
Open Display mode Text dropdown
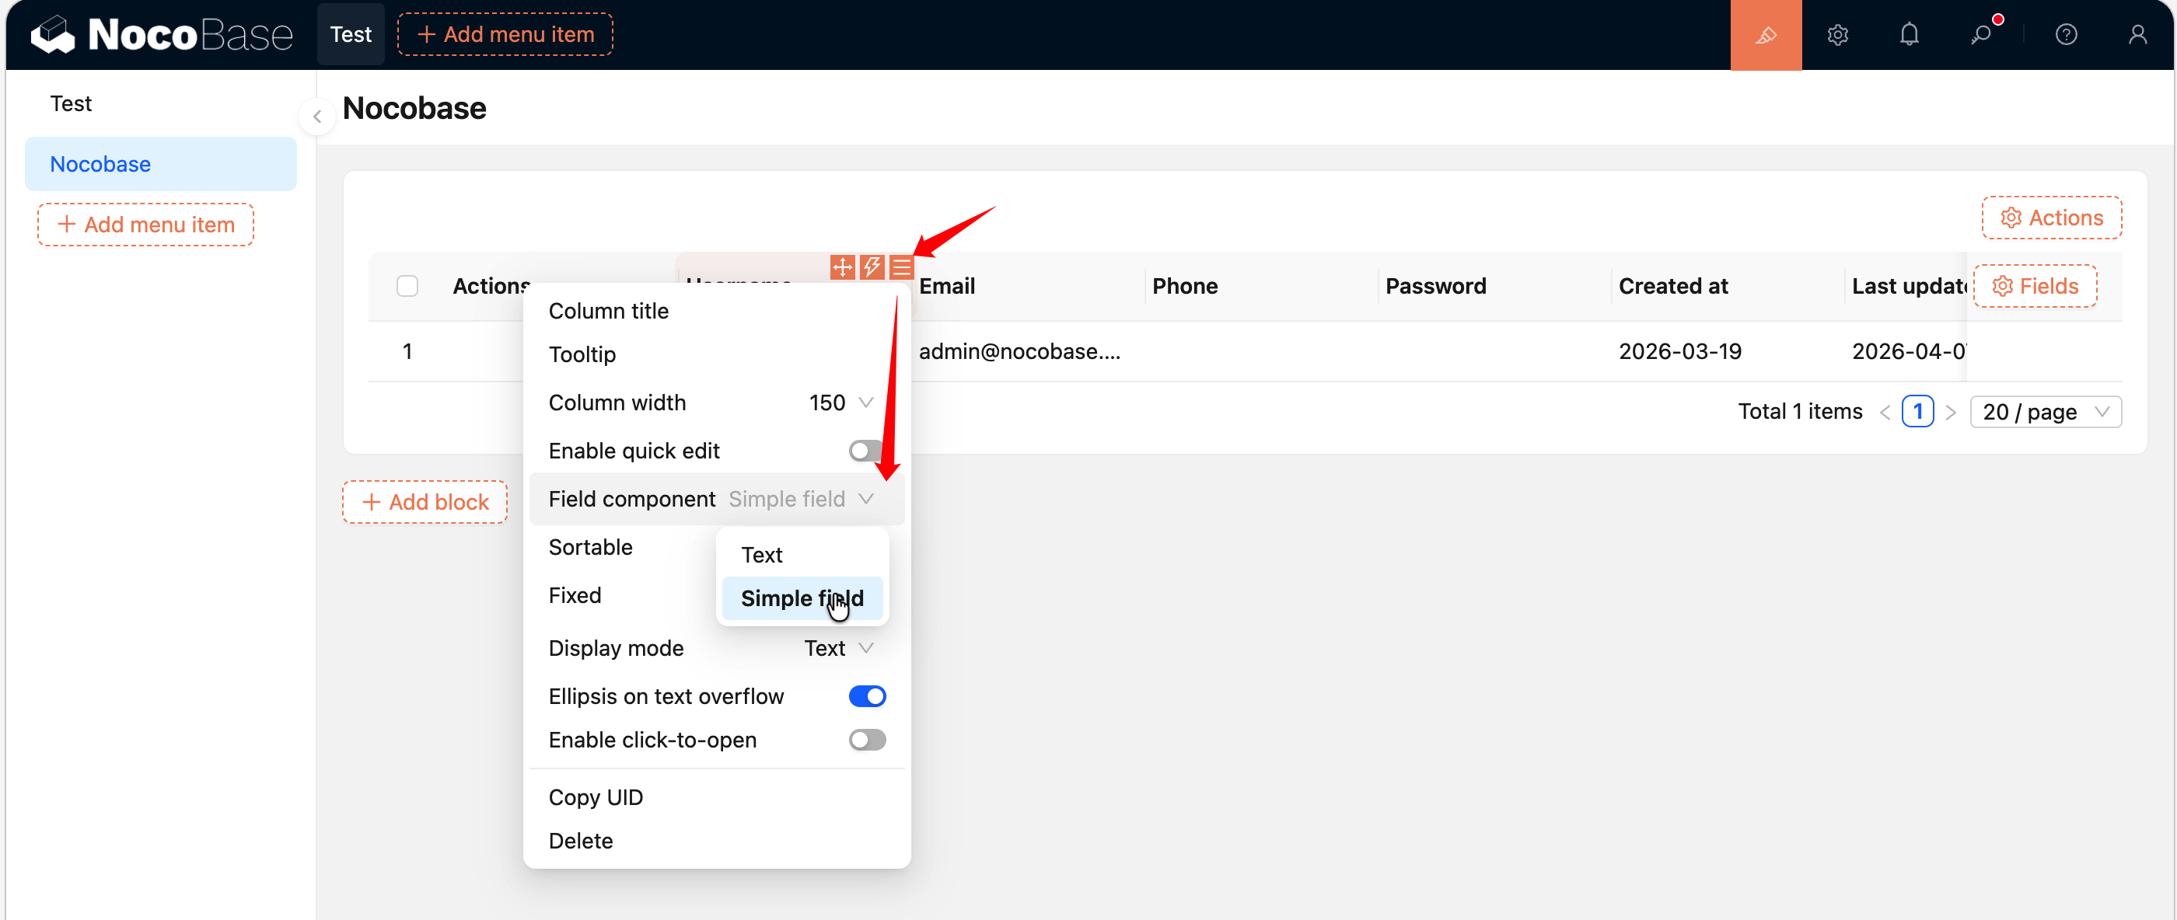pos(837,648)
